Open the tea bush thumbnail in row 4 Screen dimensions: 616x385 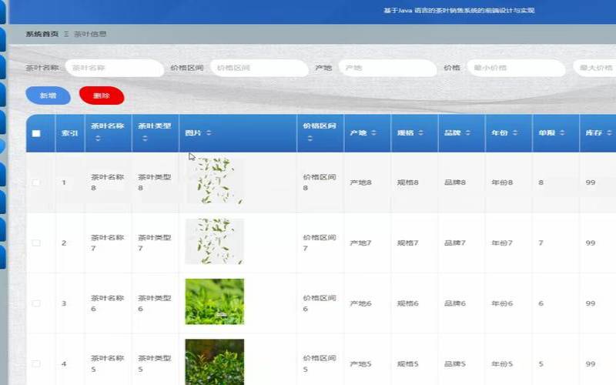point(215,362)
